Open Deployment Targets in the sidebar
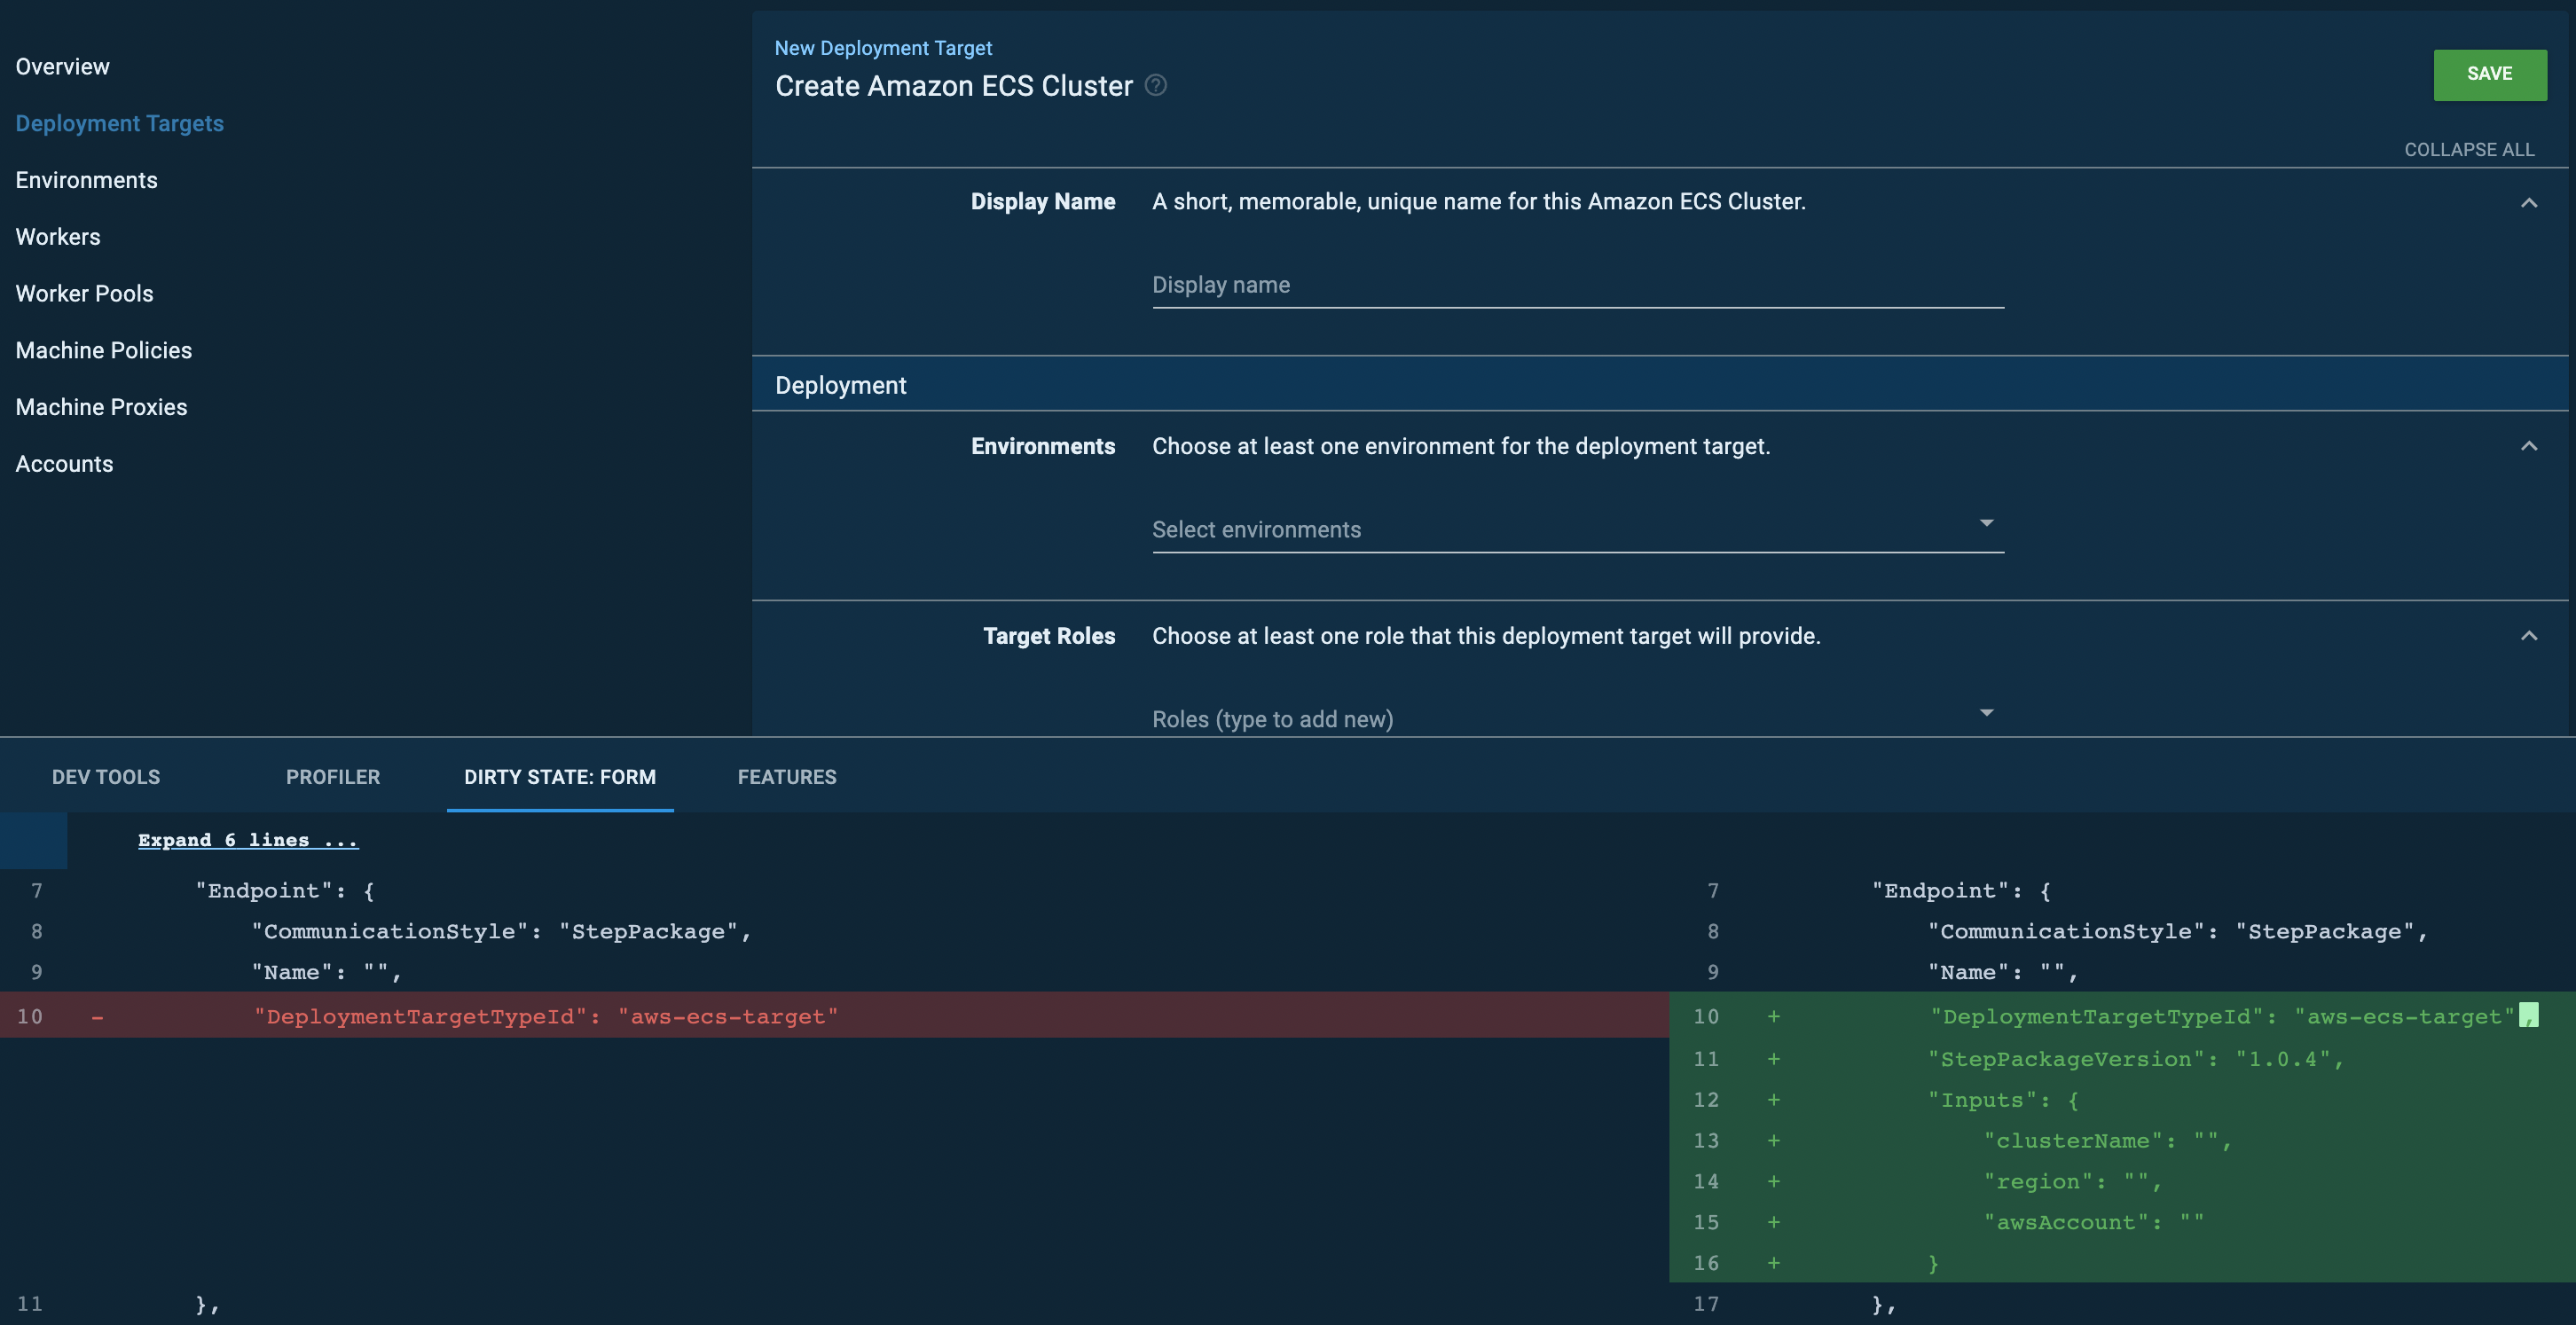This screenshot has width=2576, height=1325. click(119, 123)
